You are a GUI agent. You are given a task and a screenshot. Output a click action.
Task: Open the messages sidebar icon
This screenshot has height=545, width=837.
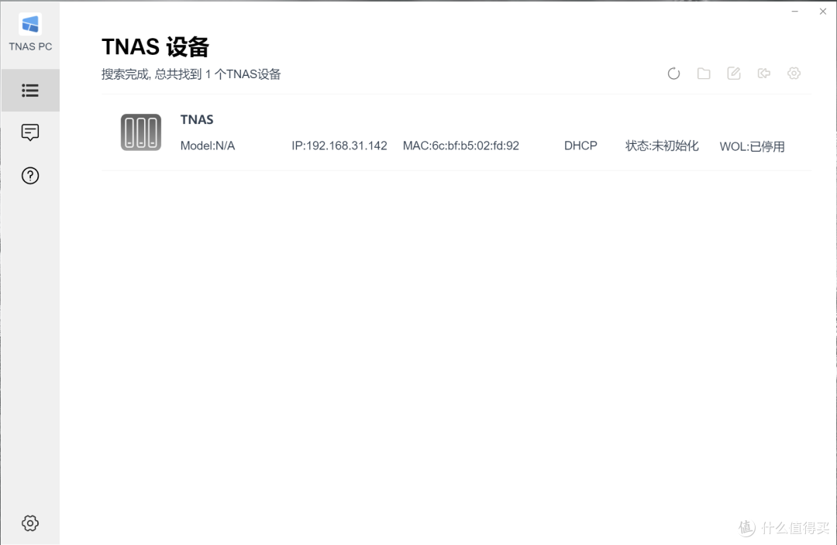[30, 132]
